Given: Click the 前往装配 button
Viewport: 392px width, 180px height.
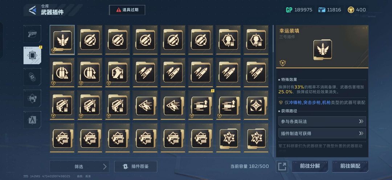Looking at the screenshot, I should coord(350,166).
